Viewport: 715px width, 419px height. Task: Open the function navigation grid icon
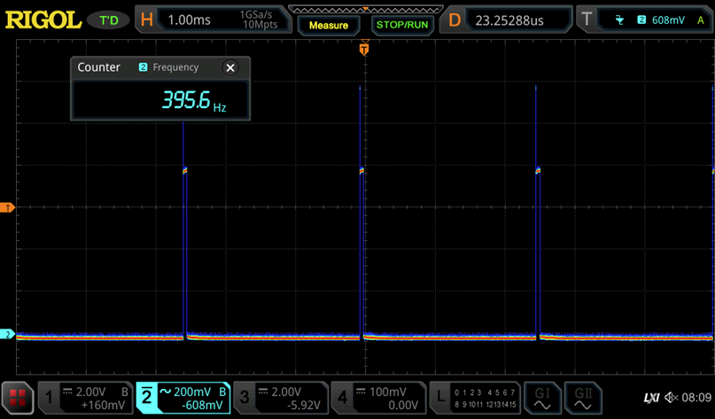point(17,398)
